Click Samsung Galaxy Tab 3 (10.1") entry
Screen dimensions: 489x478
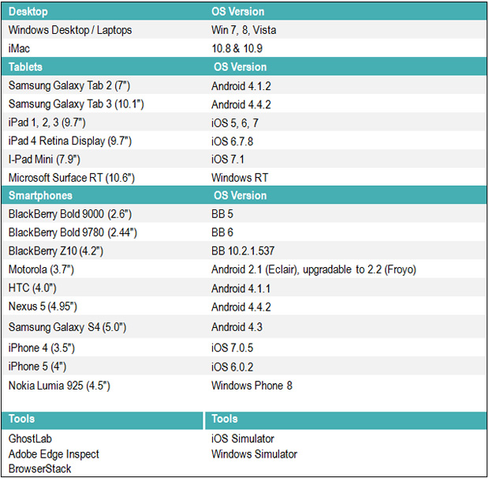click(x=76, y=104)
